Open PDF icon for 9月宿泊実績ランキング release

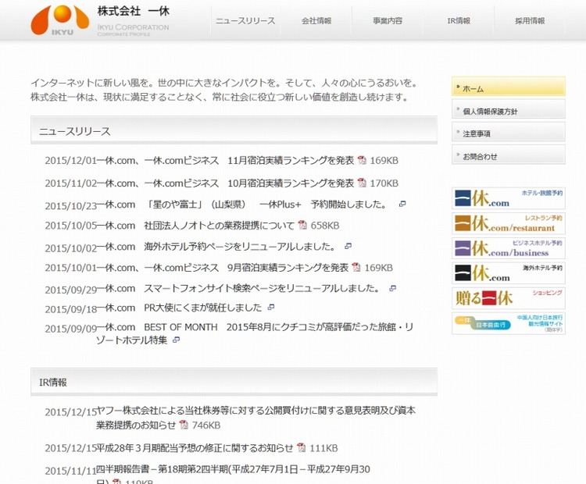coord(356,268)
